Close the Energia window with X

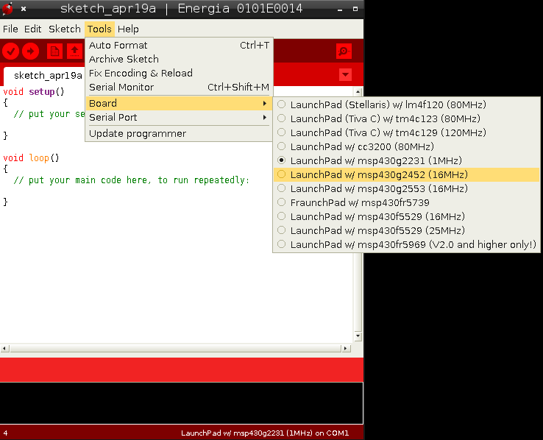(x=24, y=9)
